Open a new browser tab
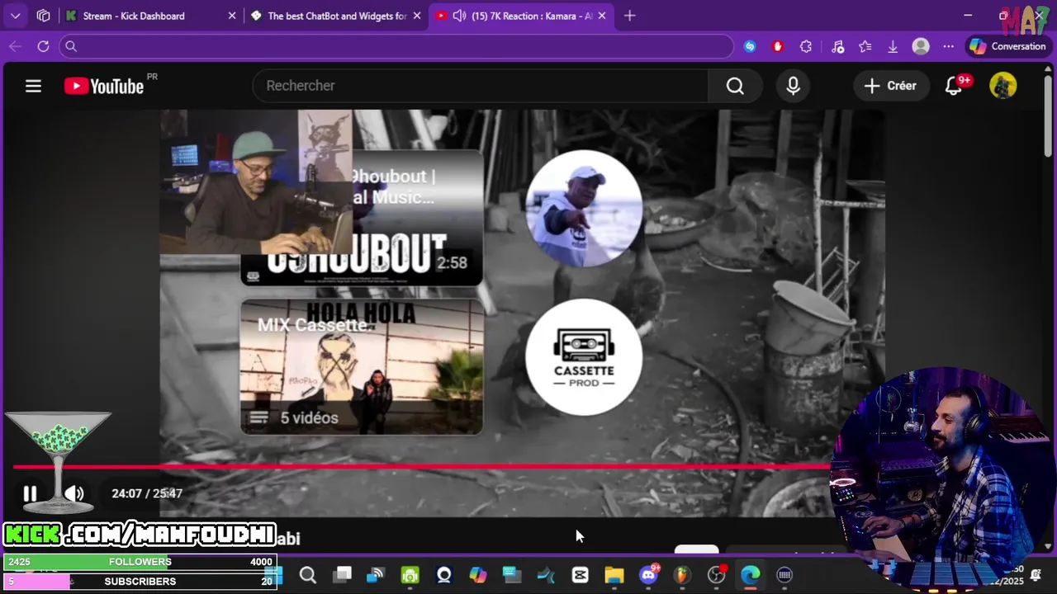Image resolution: width=1057 pixels, height=594 pixels. (x=629, y=16)
